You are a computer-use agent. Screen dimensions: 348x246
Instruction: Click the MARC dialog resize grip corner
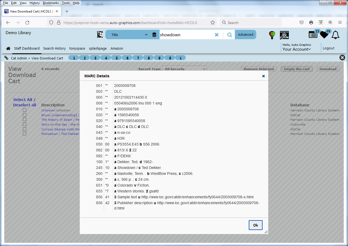[266, 232]
